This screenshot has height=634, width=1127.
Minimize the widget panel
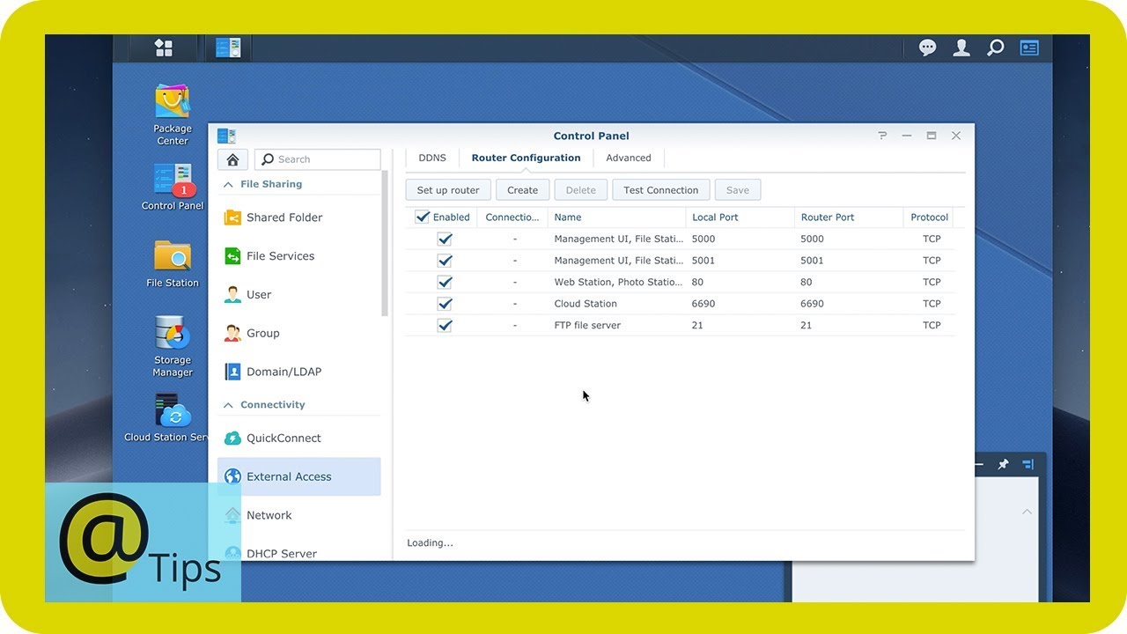pos(980,464)
